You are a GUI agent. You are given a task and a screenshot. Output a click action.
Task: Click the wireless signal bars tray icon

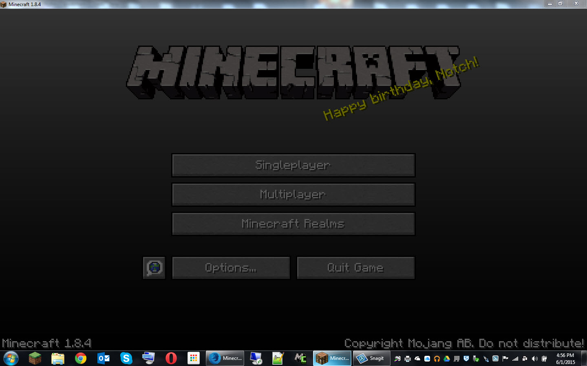515,359
